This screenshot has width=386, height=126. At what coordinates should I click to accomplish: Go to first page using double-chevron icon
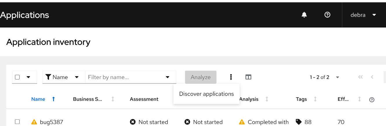click(x=360, y=77)
